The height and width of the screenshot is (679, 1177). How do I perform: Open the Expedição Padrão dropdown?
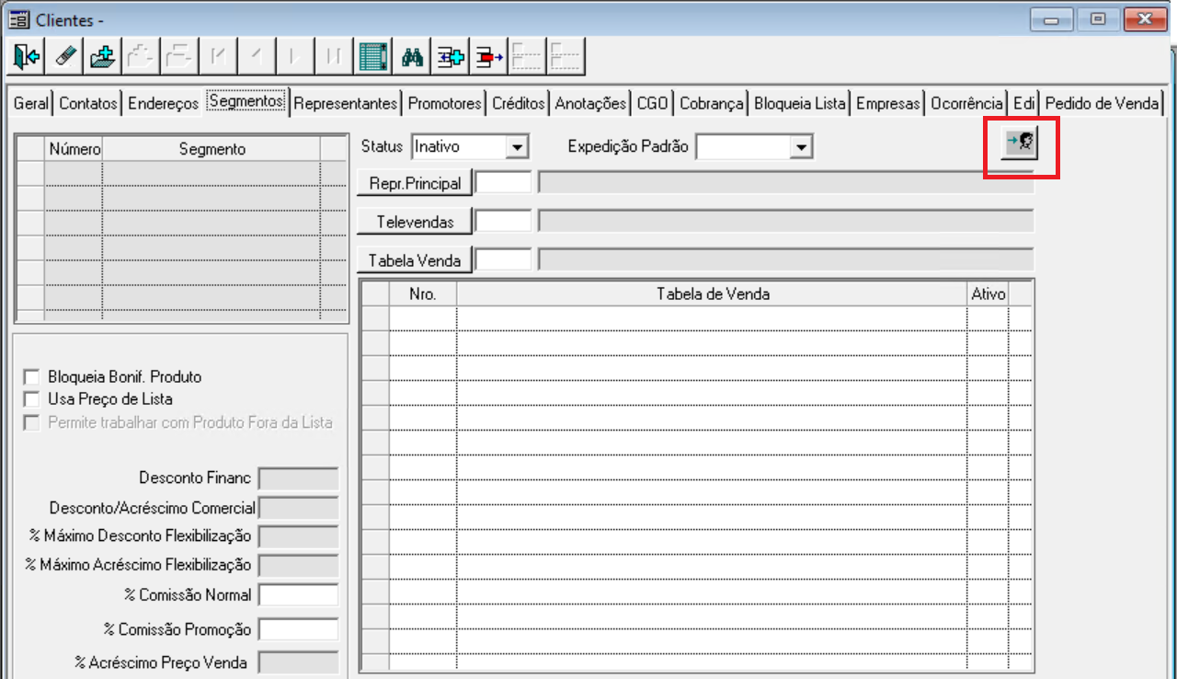pyautogui.click(x=801, y=146)
